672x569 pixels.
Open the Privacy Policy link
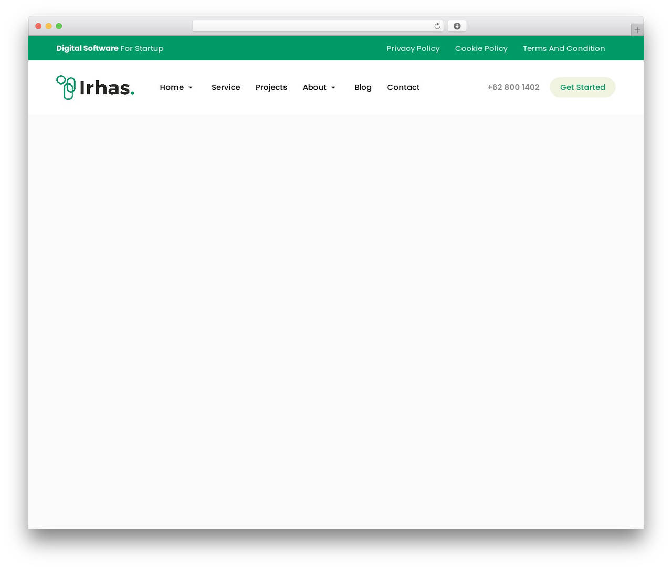(x=413, y=48)
